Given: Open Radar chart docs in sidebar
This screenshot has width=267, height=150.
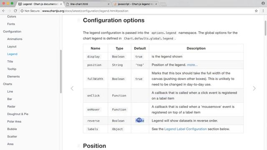Looking at the screenshot, I should click(x=11, y=106).
